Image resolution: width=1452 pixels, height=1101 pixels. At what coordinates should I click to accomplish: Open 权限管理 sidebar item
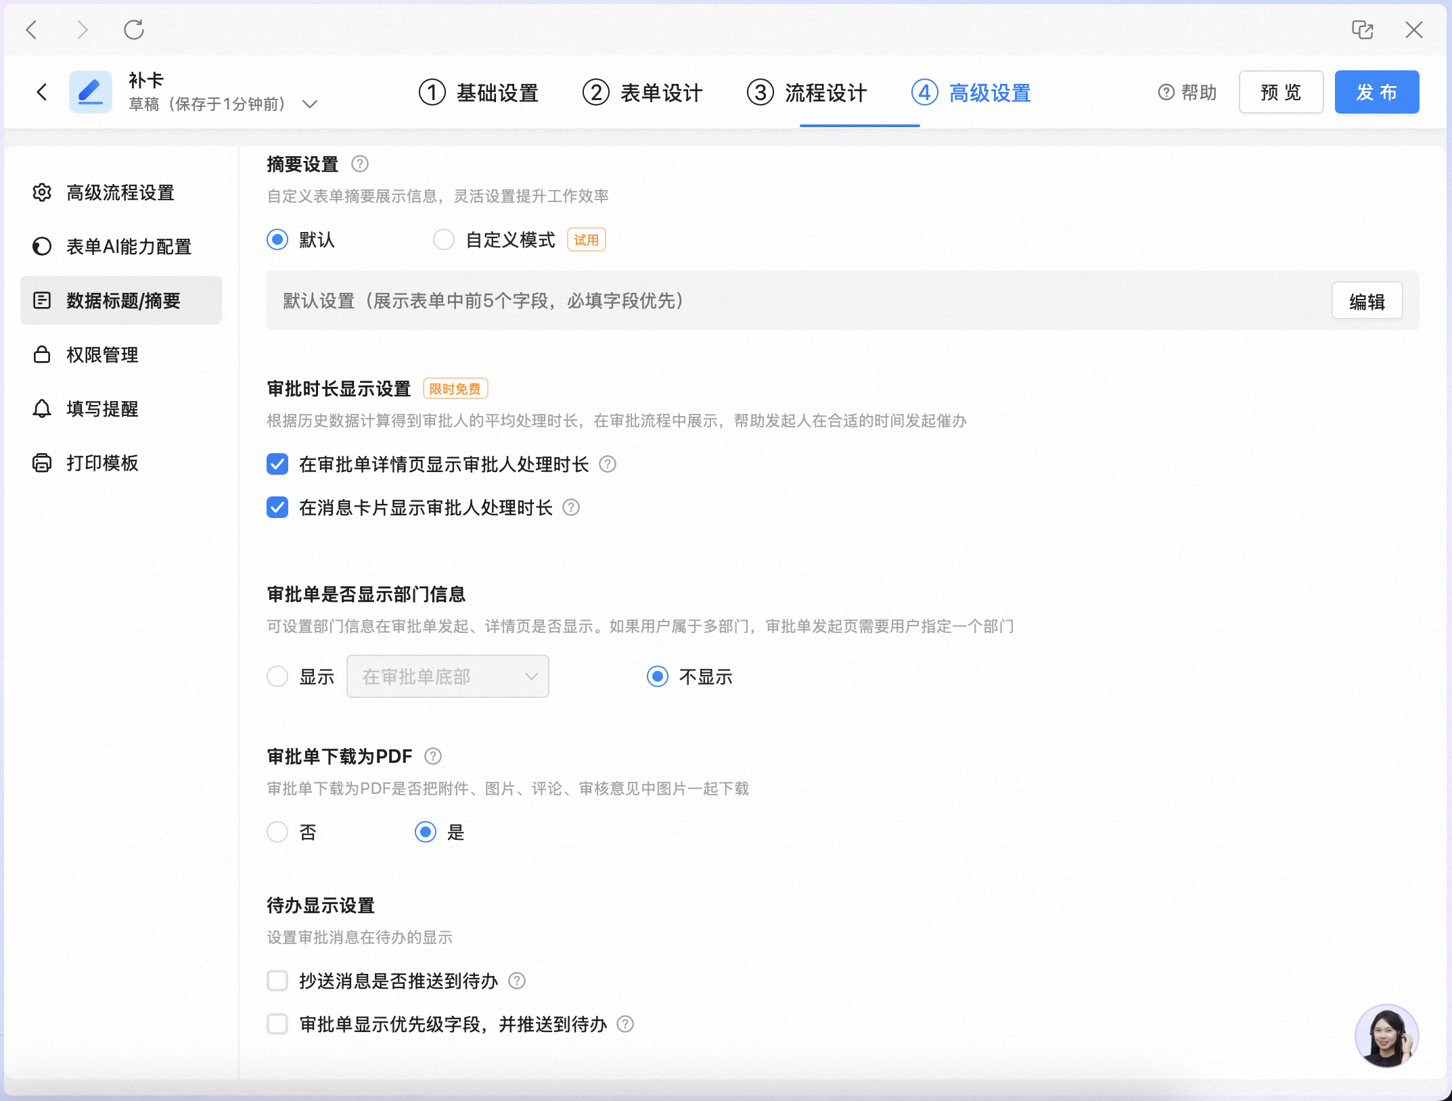[121, 354]
